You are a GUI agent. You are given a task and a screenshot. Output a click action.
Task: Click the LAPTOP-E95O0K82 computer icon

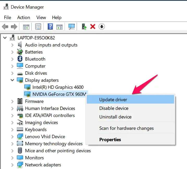[12, 38]
